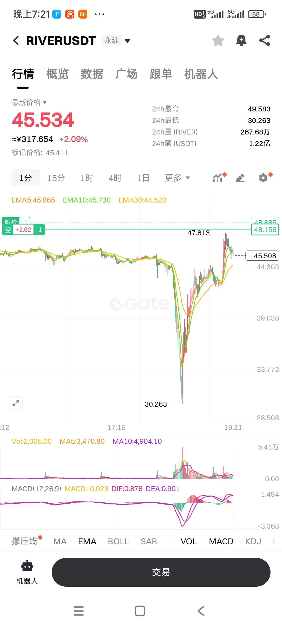282x628 pixels.
Task: Tap the back arrow beside RIVERUSDT
Action: [x=16, y=41]
